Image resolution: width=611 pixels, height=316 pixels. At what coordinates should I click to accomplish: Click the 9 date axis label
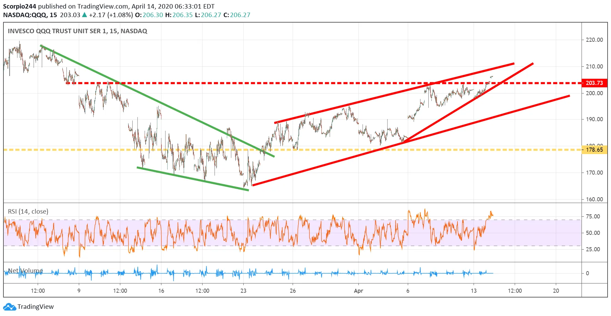[79, 291]
